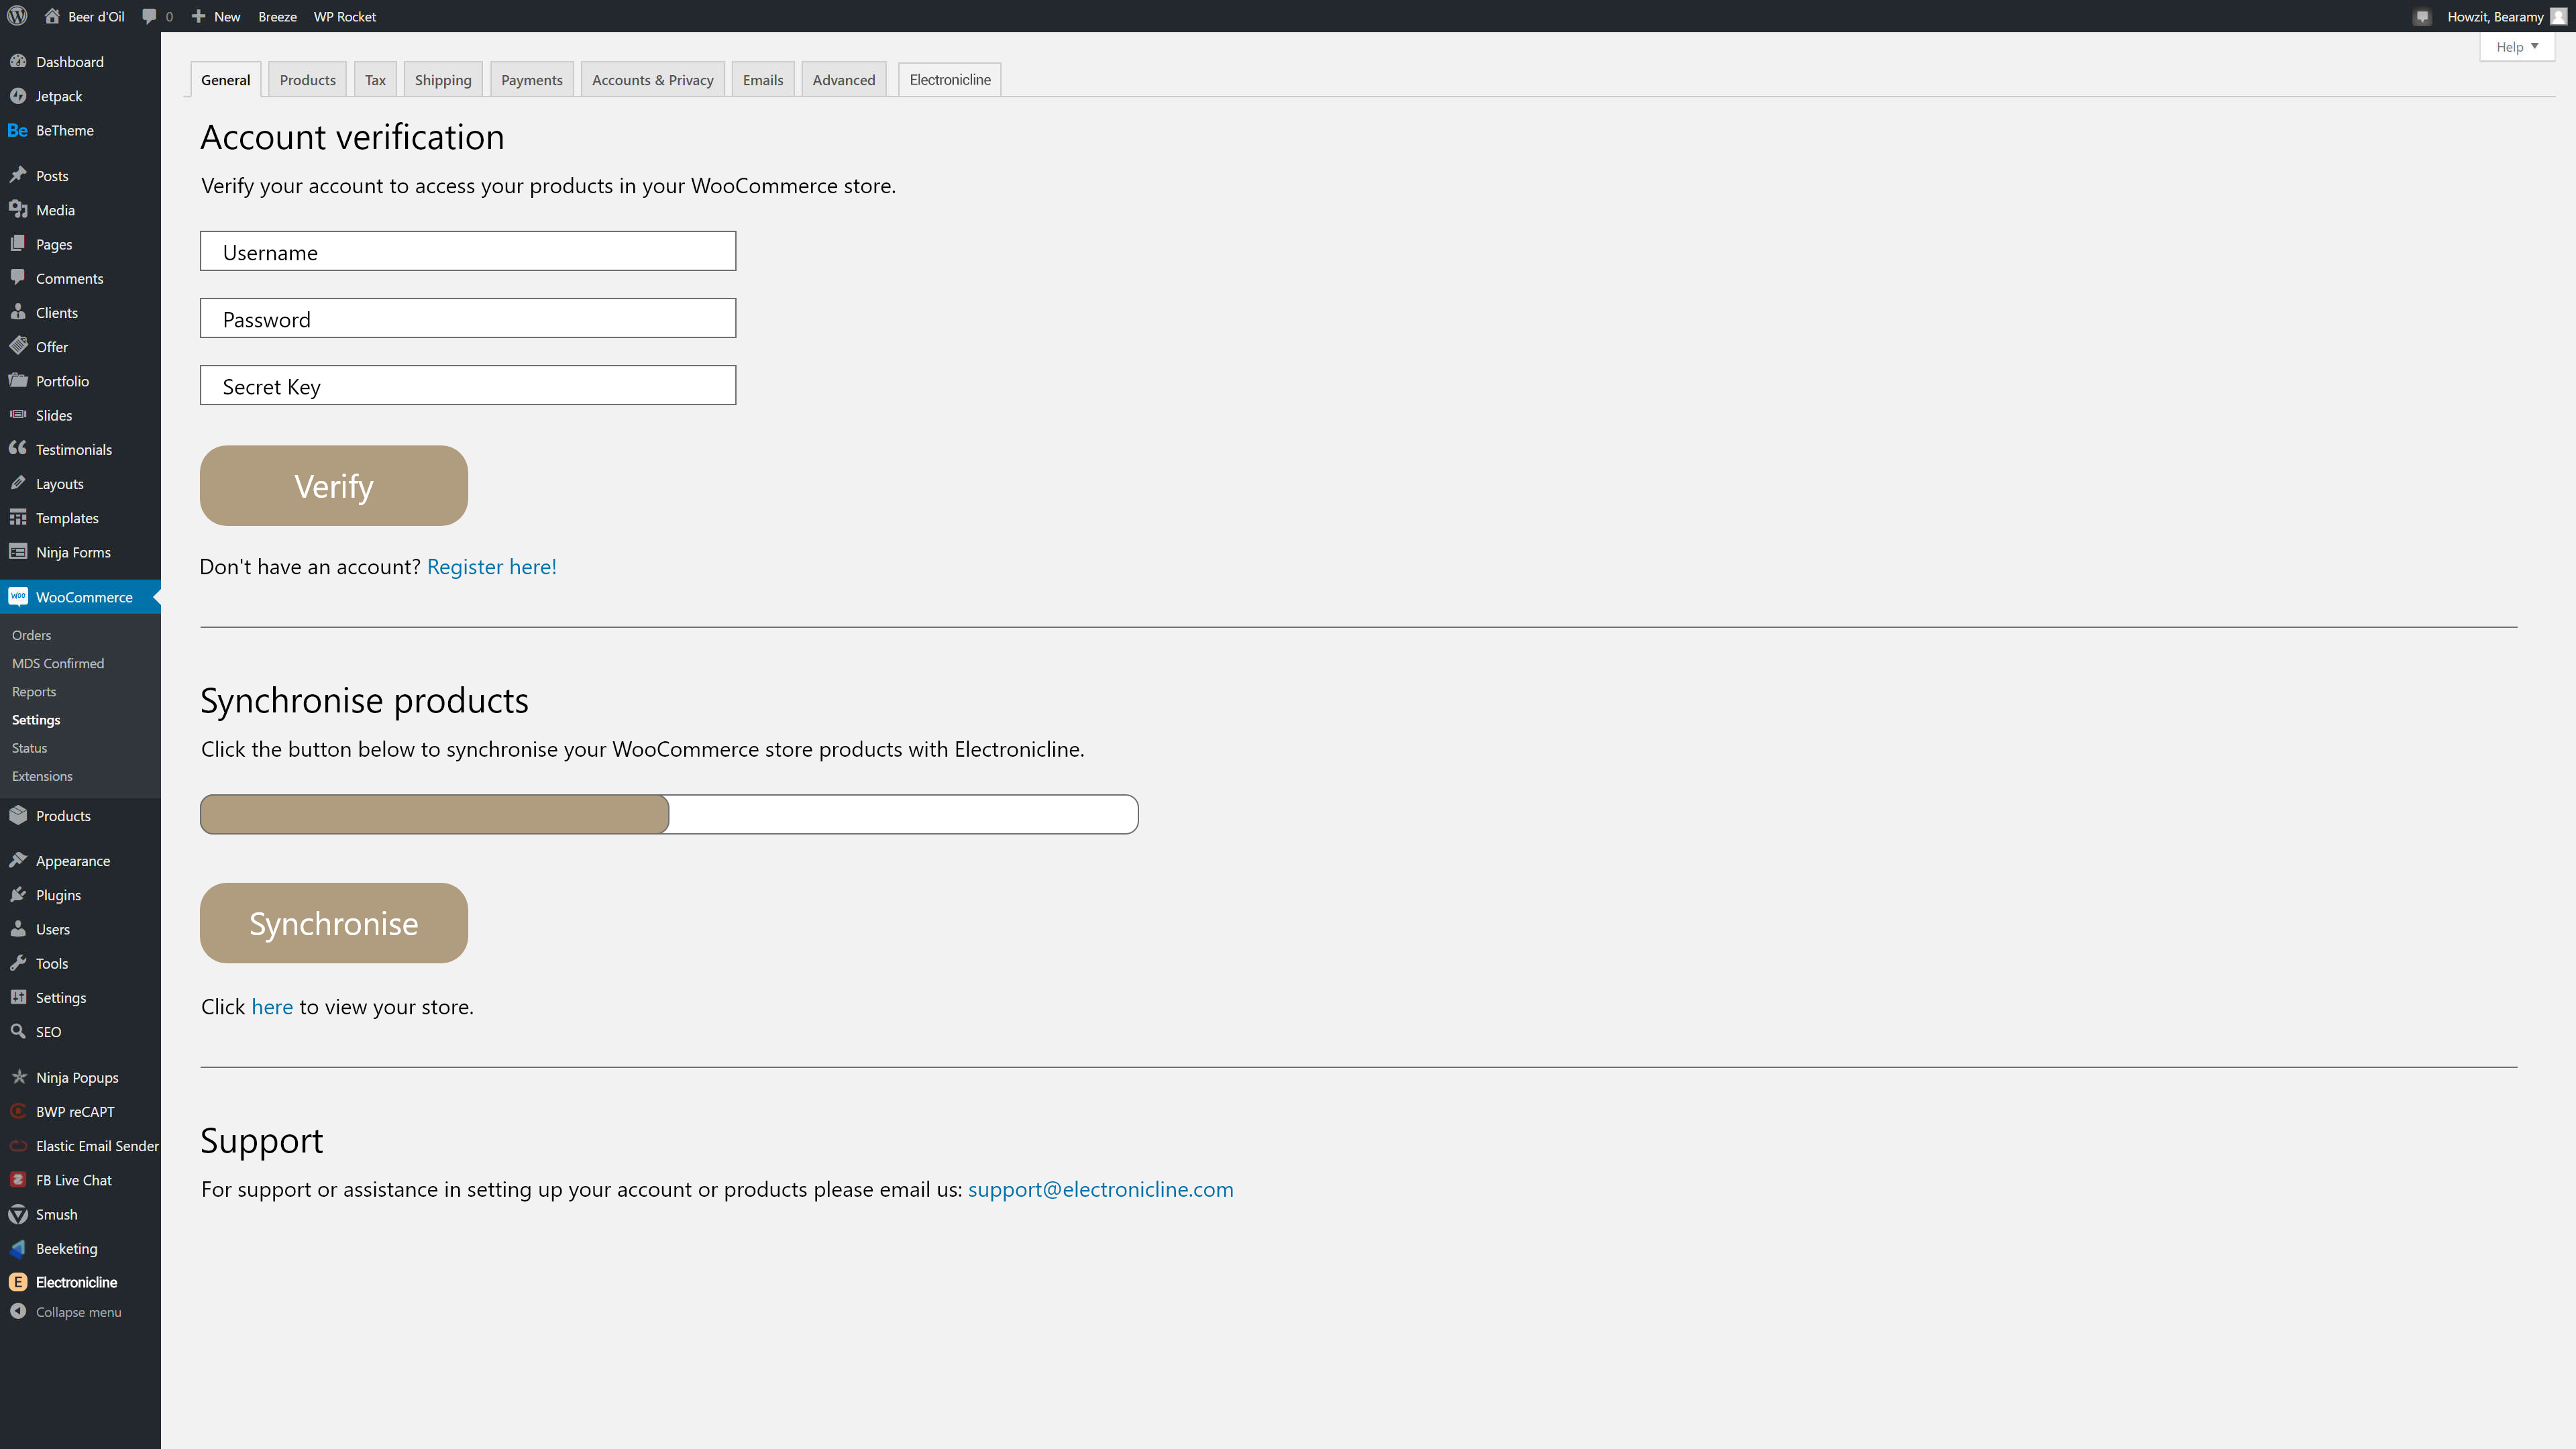The height and width of the screenshot is (1449, 2576).
Task: Open the Accounts & Privacy tab
Action: (x=653, y=80)
